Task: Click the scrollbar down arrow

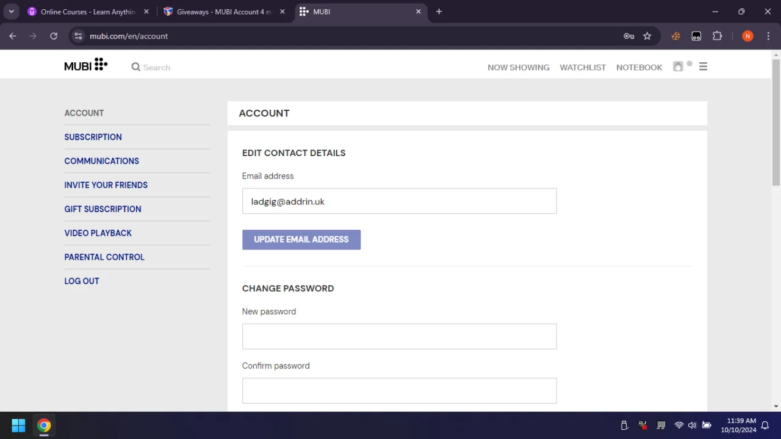Action: click(776, 406)
